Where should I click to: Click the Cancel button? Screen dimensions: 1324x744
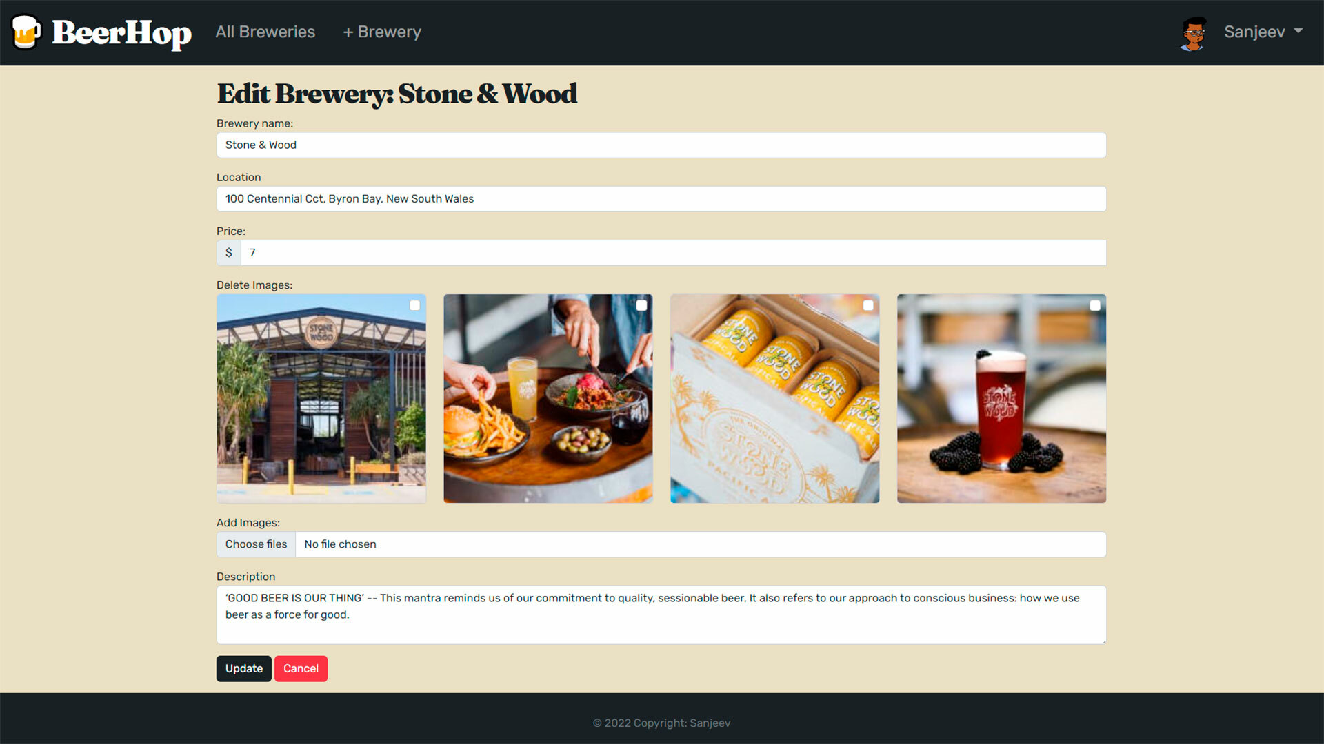point(300,669)
